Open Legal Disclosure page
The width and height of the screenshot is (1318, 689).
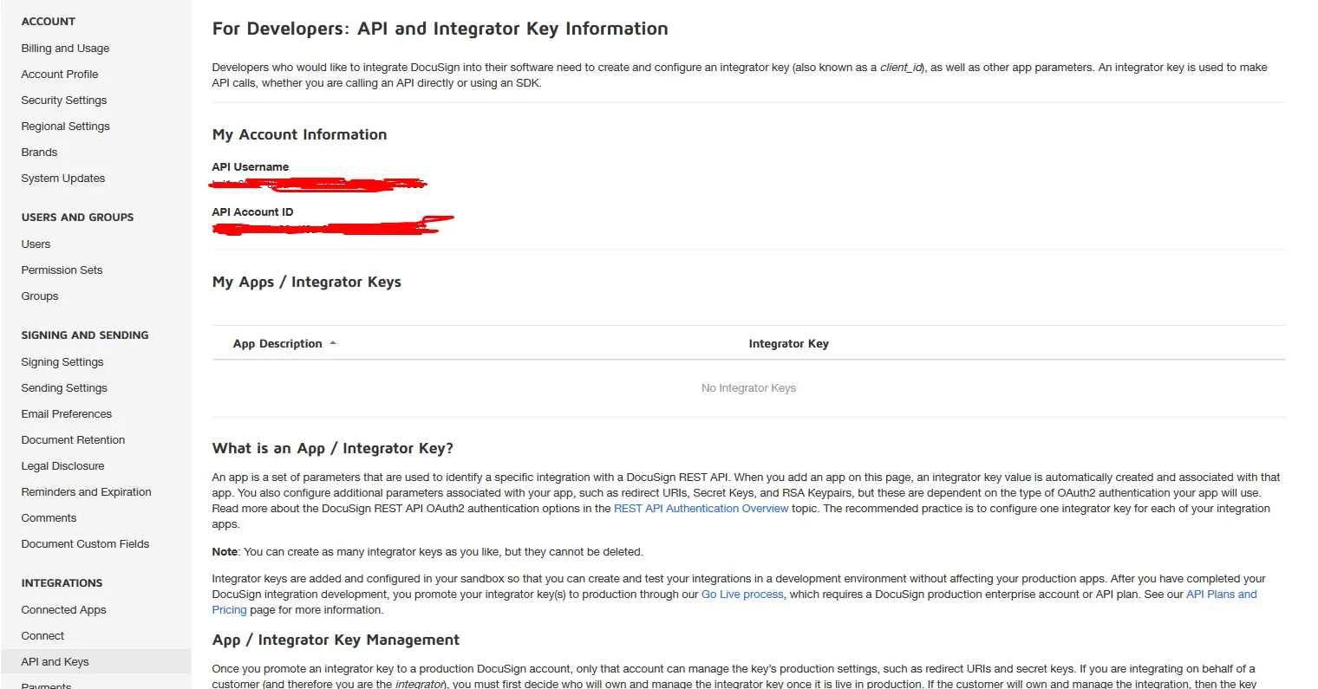[62, 466]
